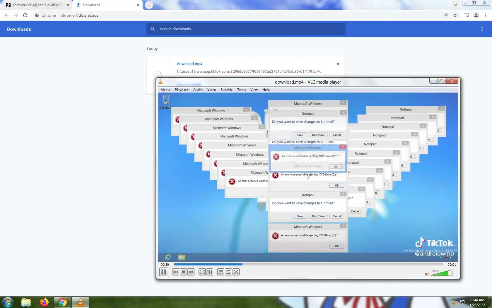Open a new Chrome tab

tap(149, 5)
